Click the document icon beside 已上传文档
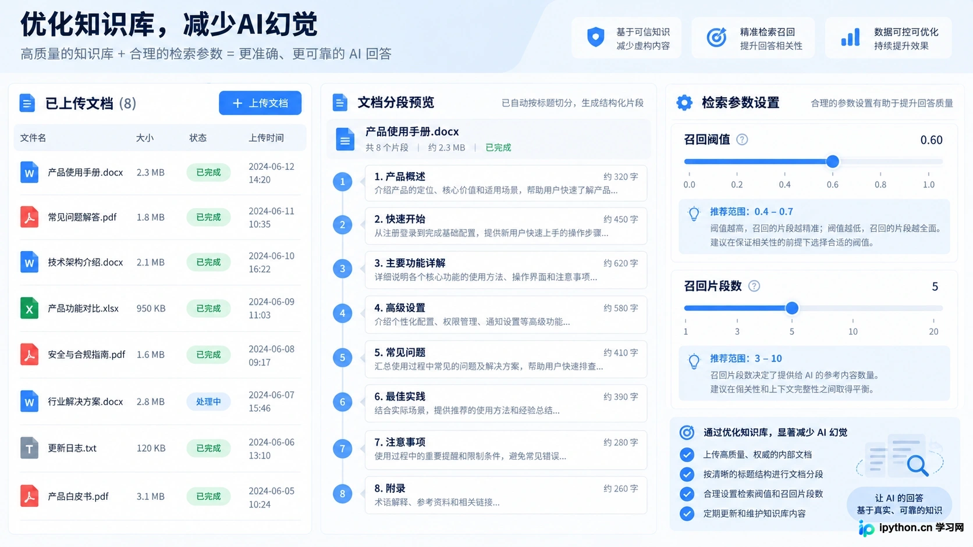The width and height of the screenshot is (973, 547). click(x=27, y=103)
